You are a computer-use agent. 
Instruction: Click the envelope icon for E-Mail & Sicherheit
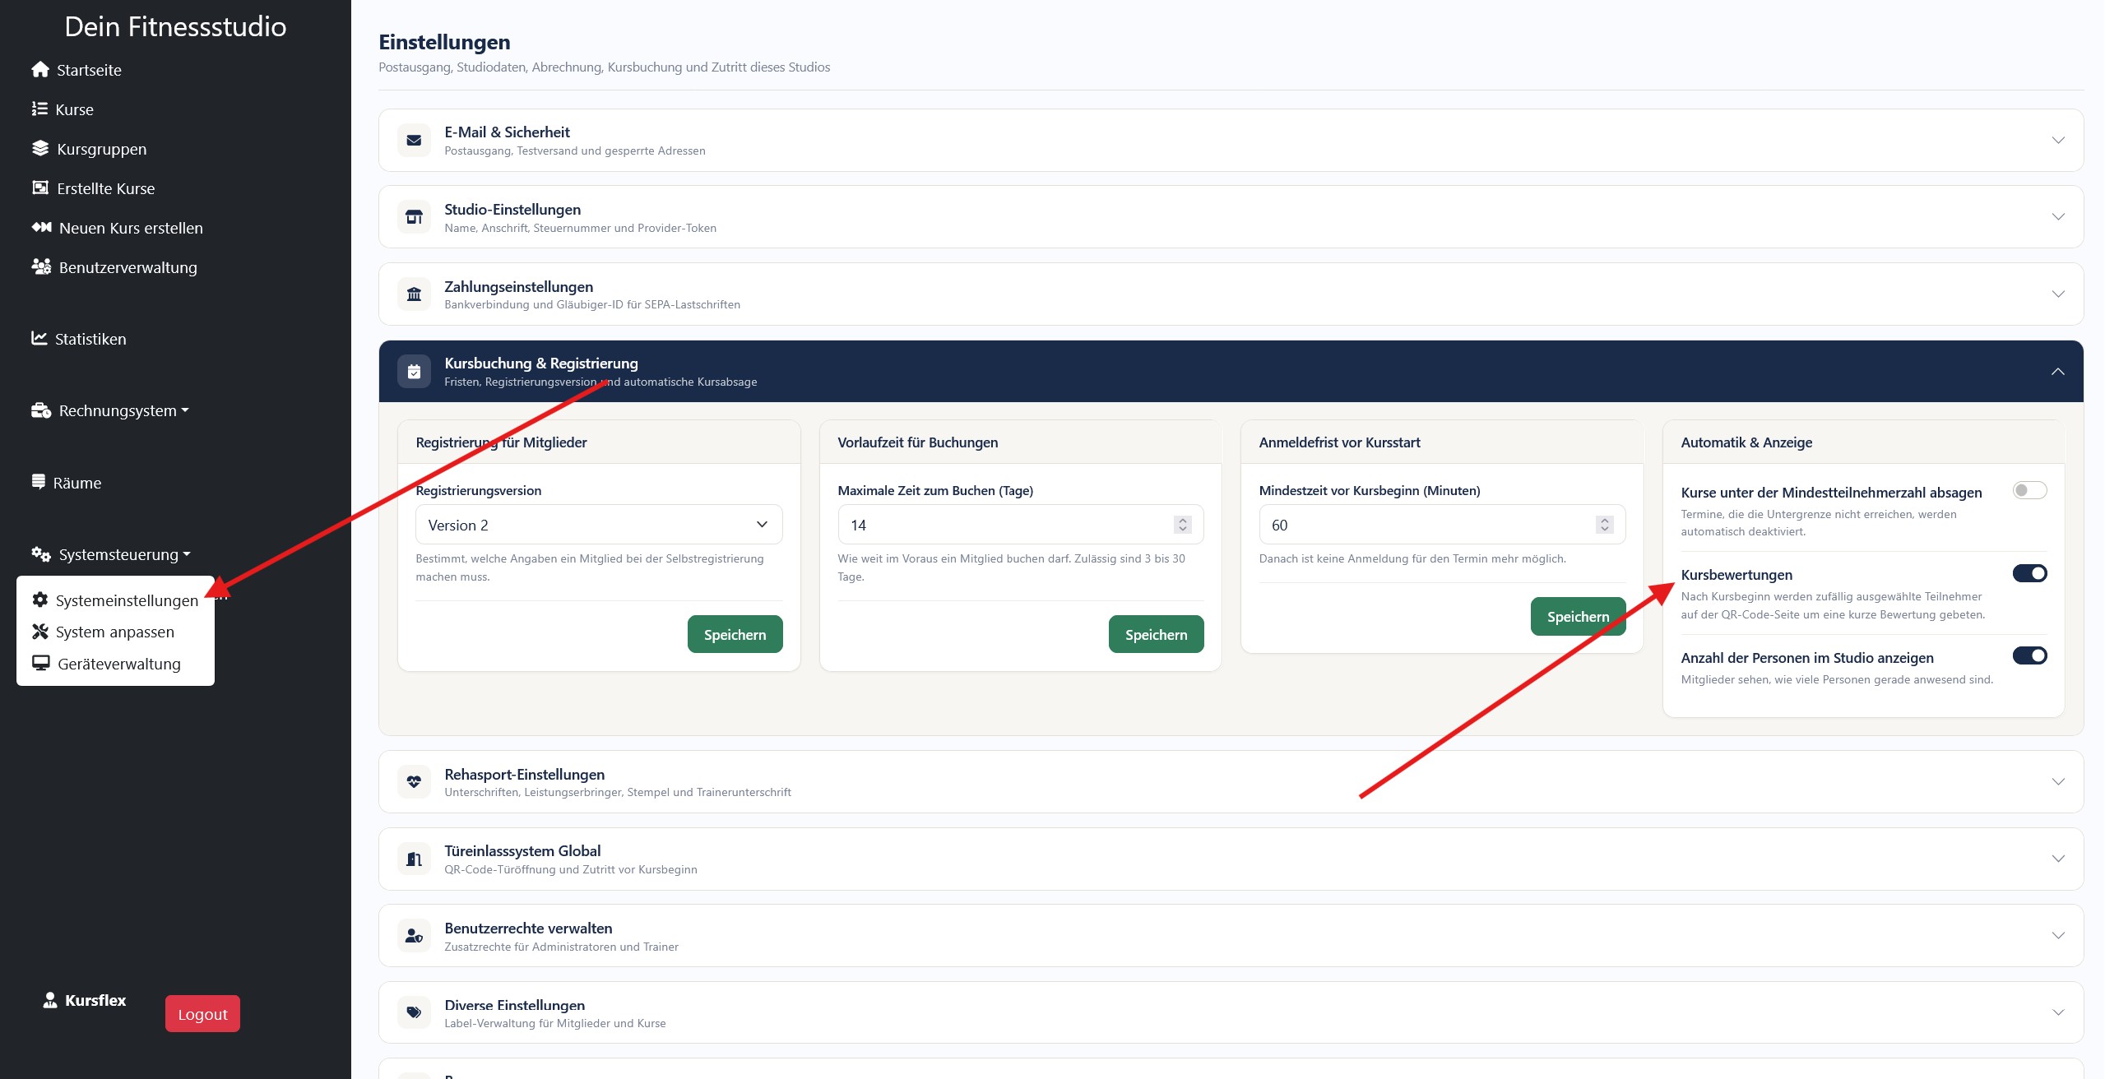(414, 141)
